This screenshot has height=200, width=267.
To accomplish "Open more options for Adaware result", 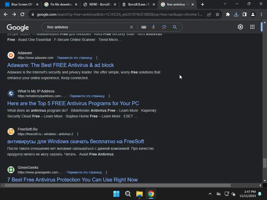I will point(97,58).
